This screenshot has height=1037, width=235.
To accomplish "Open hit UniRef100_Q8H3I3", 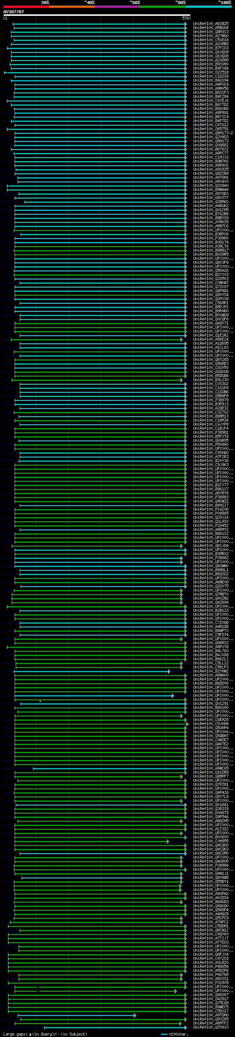I will coord(211,32).
